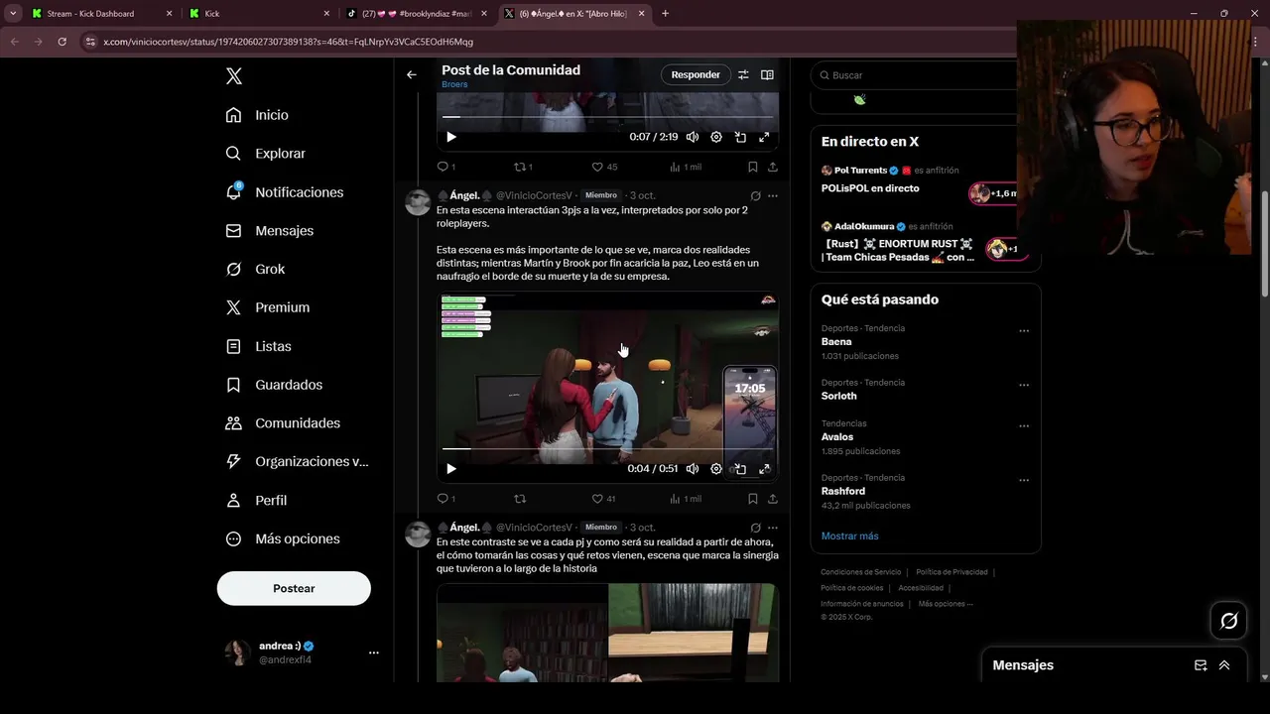Open options for Sorloth trend

1024,386
